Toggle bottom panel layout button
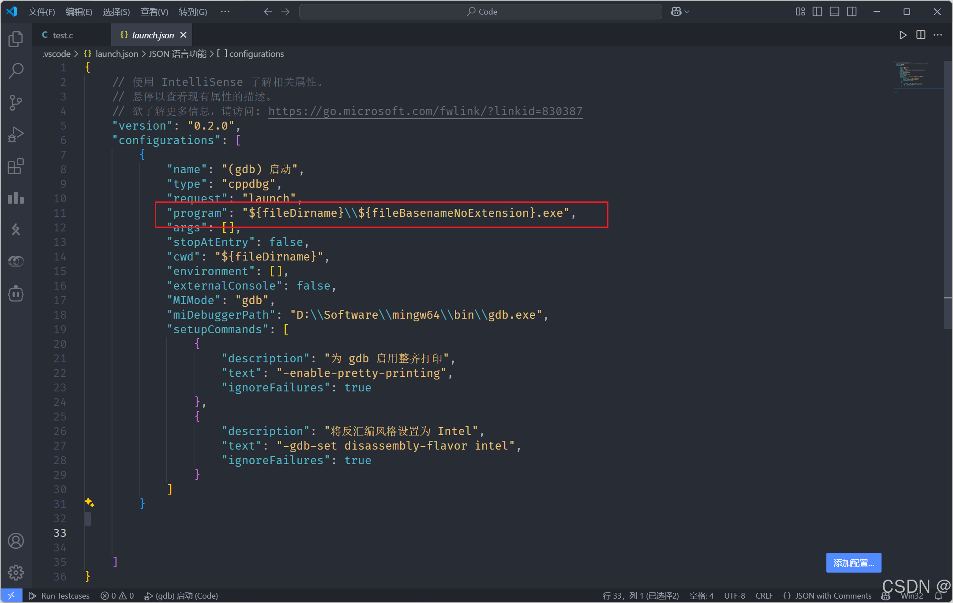Screen dimensions: 953x603 (834, 12)
